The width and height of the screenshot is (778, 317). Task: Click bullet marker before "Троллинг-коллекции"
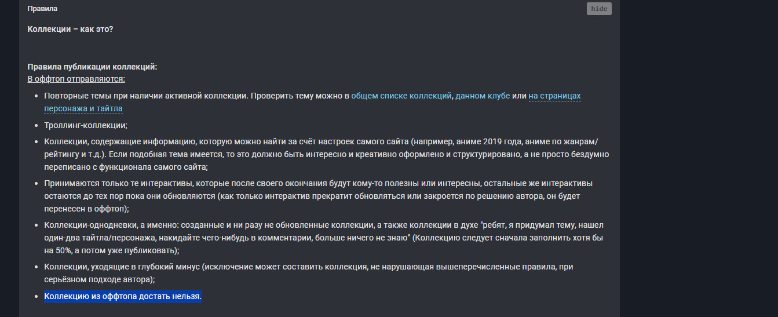tap(36, 125)
